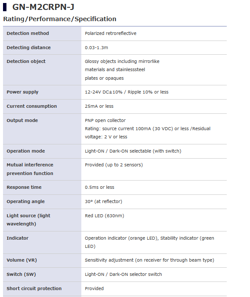Image resolution: width=250 pixels, height=297 pixels.
Task: Click the 12-24V DC power supply value
Action: pos(127,92)
